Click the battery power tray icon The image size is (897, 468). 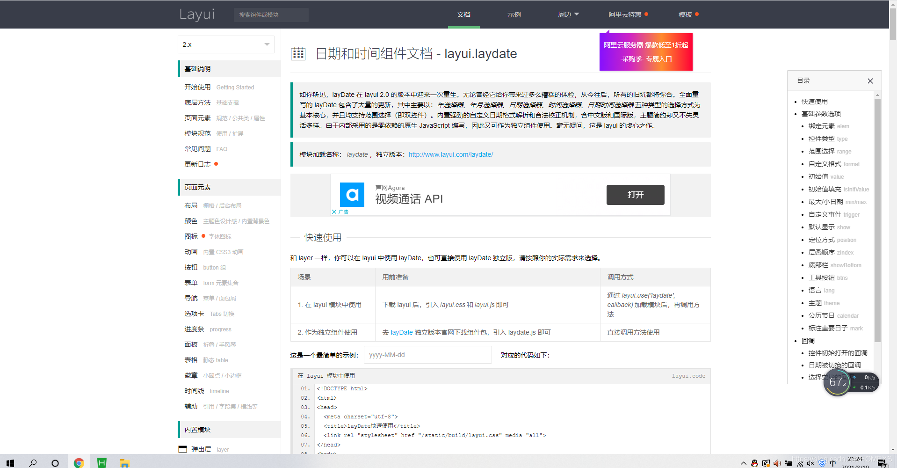point(788,463)
